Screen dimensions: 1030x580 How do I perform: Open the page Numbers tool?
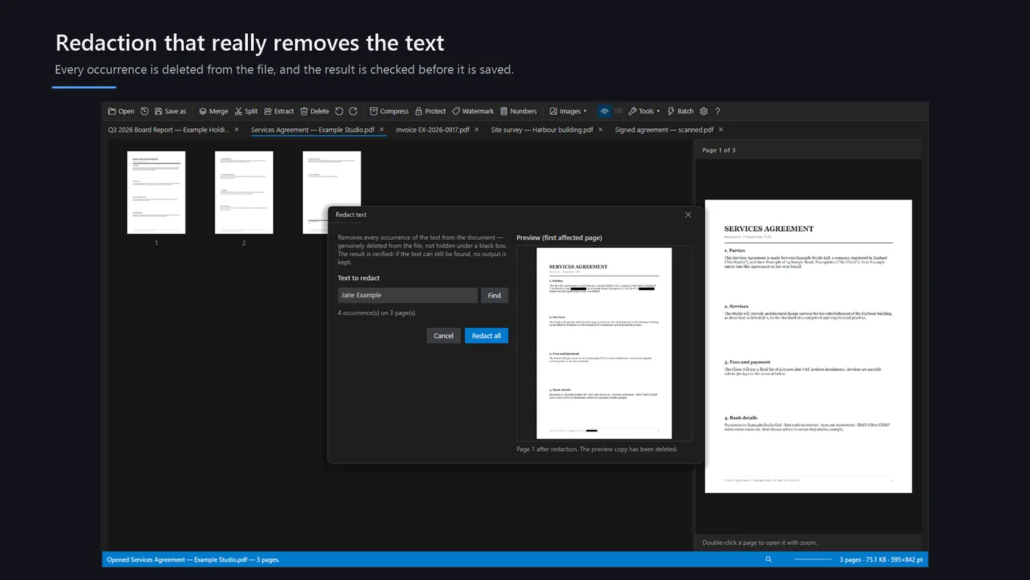519,111
